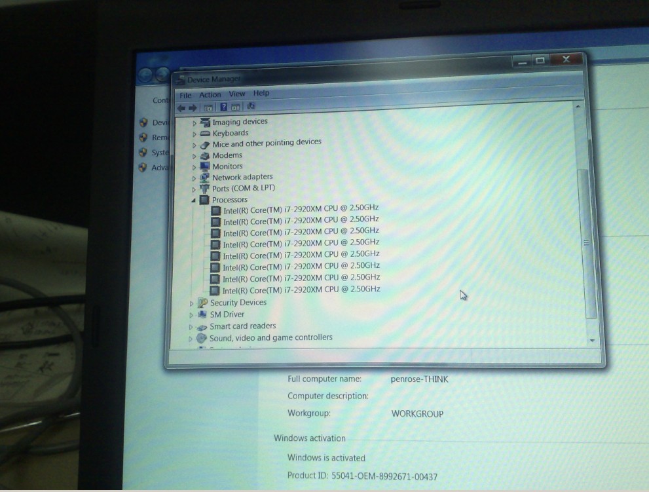Open the Action menu
This screenshot has width=649, height=492.
click(x=210, y=94)
